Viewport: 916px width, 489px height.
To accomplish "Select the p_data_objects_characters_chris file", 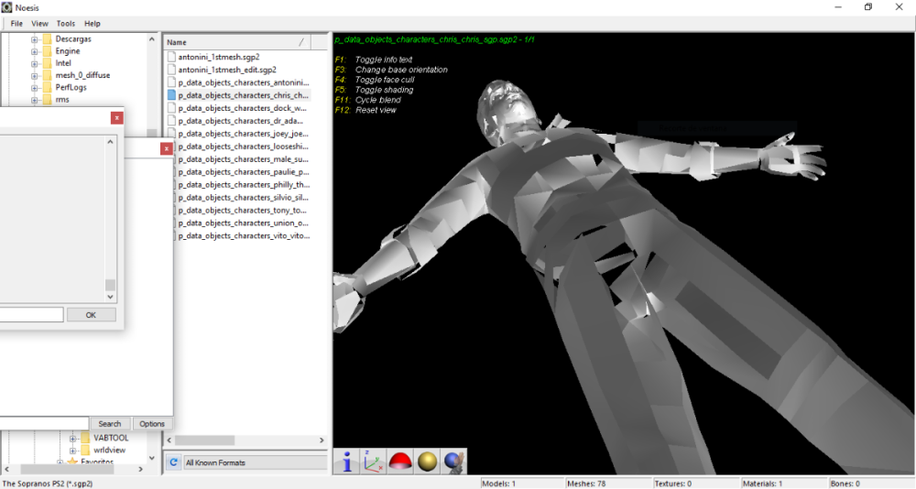I will 244,94.
